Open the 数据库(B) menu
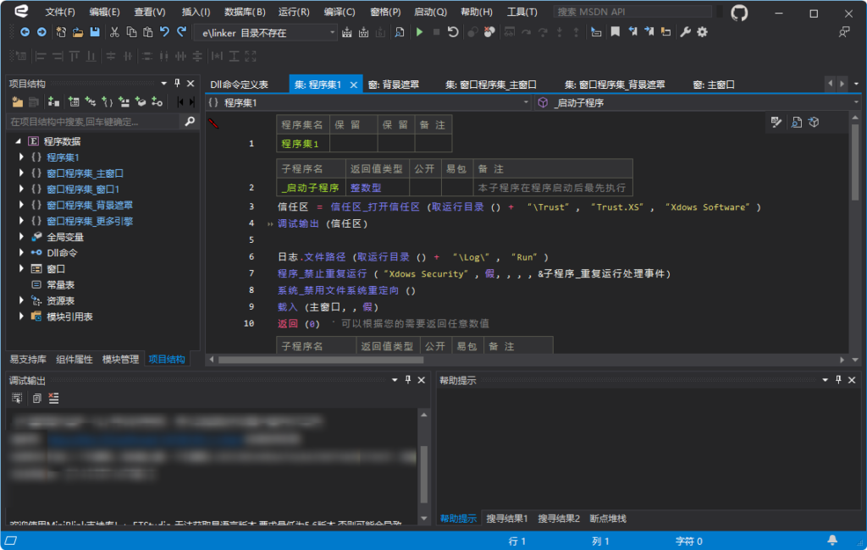 (x=245, y=12)
